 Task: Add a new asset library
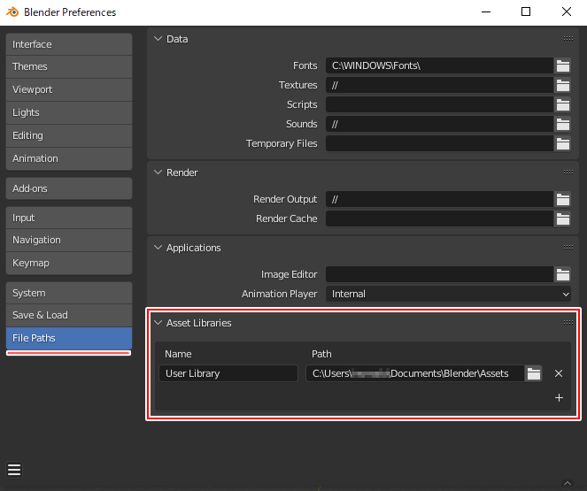tap(559, 398)
